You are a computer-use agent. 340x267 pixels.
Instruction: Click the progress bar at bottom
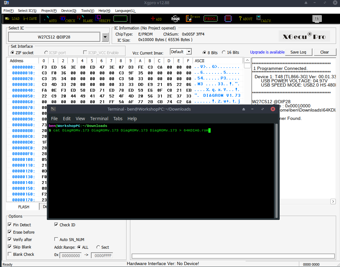point(233,256)
